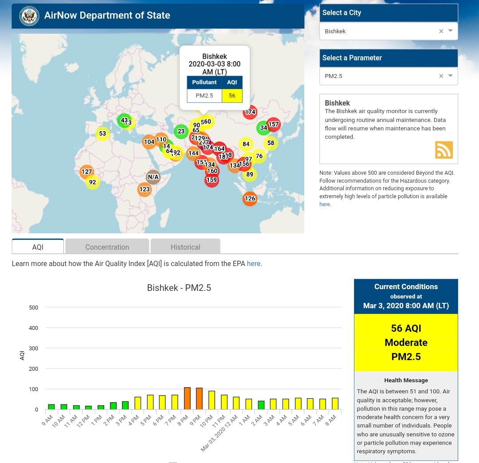Follow the EPA 'here' link about AQI
The image size is (479, 463).
(x=254, y=263)
